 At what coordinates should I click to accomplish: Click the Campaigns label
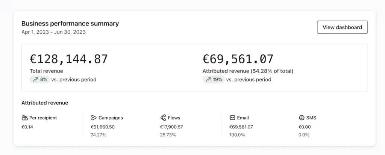(x=111, y=118)
